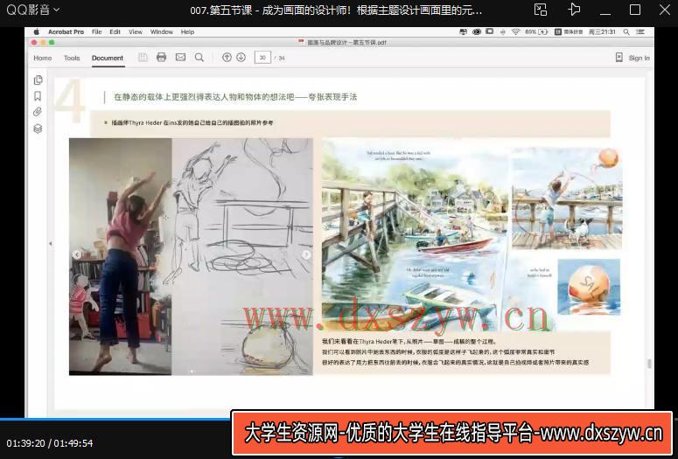This screenshot has height=459, width=678.
Task: Open the Attachments paperclip panel icon
Action: pyautogui.click(x=38, y=112)
